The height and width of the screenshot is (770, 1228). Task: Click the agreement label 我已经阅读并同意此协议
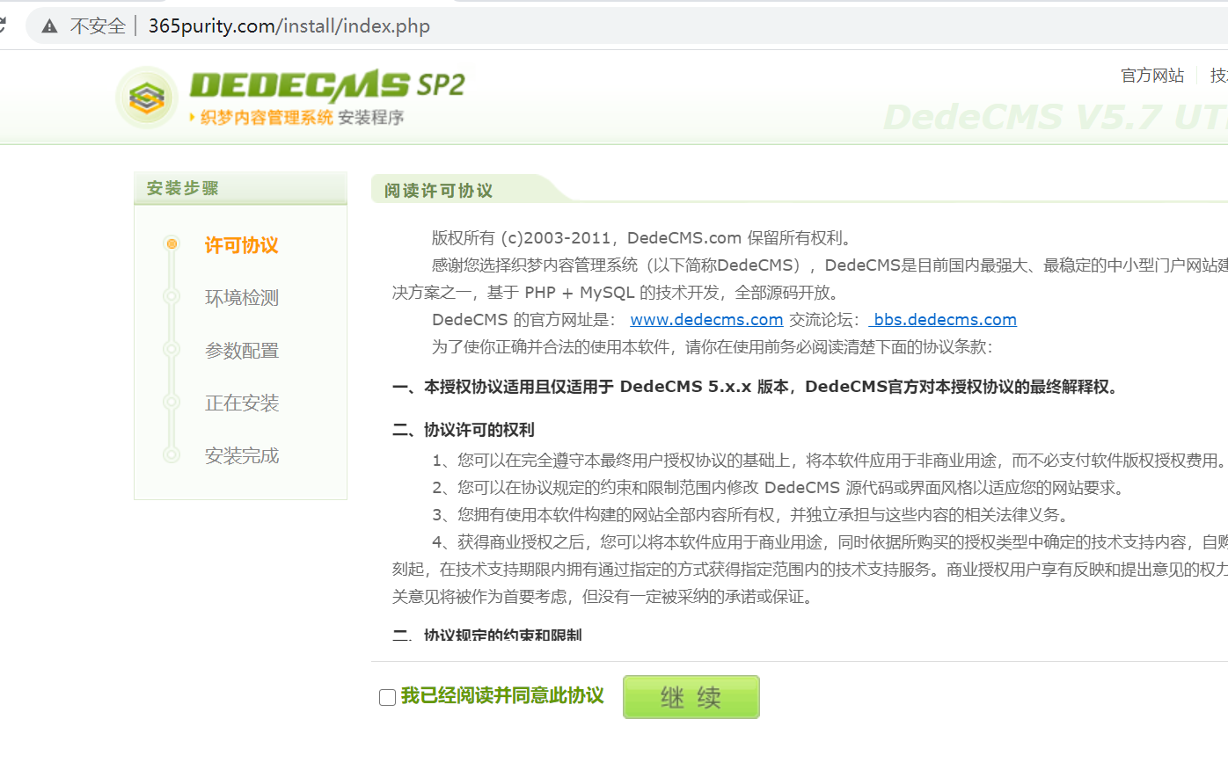coord(501,696)
